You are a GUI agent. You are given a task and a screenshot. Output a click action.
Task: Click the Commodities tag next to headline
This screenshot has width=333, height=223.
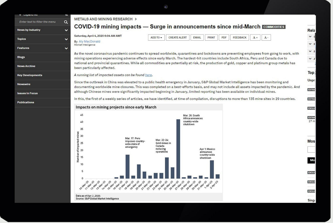pos(274,27)
